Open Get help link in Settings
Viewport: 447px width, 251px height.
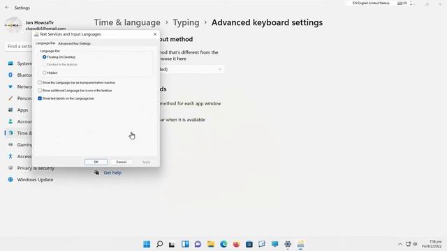click(112, 173)
